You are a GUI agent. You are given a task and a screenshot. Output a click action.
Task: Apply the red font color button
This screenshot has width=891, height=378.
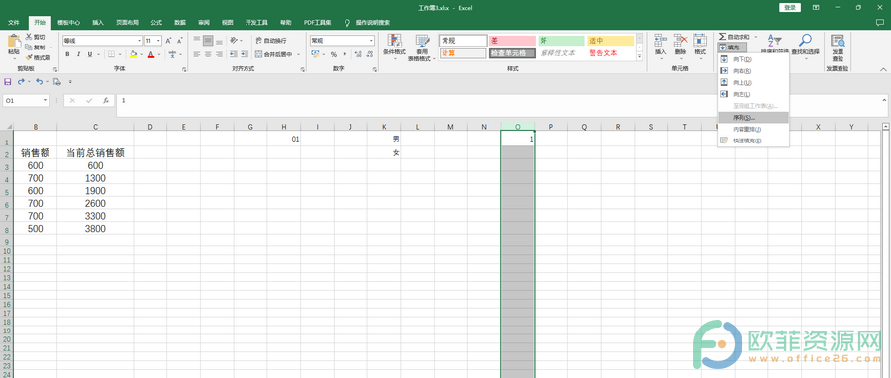[x=150, y=54]
